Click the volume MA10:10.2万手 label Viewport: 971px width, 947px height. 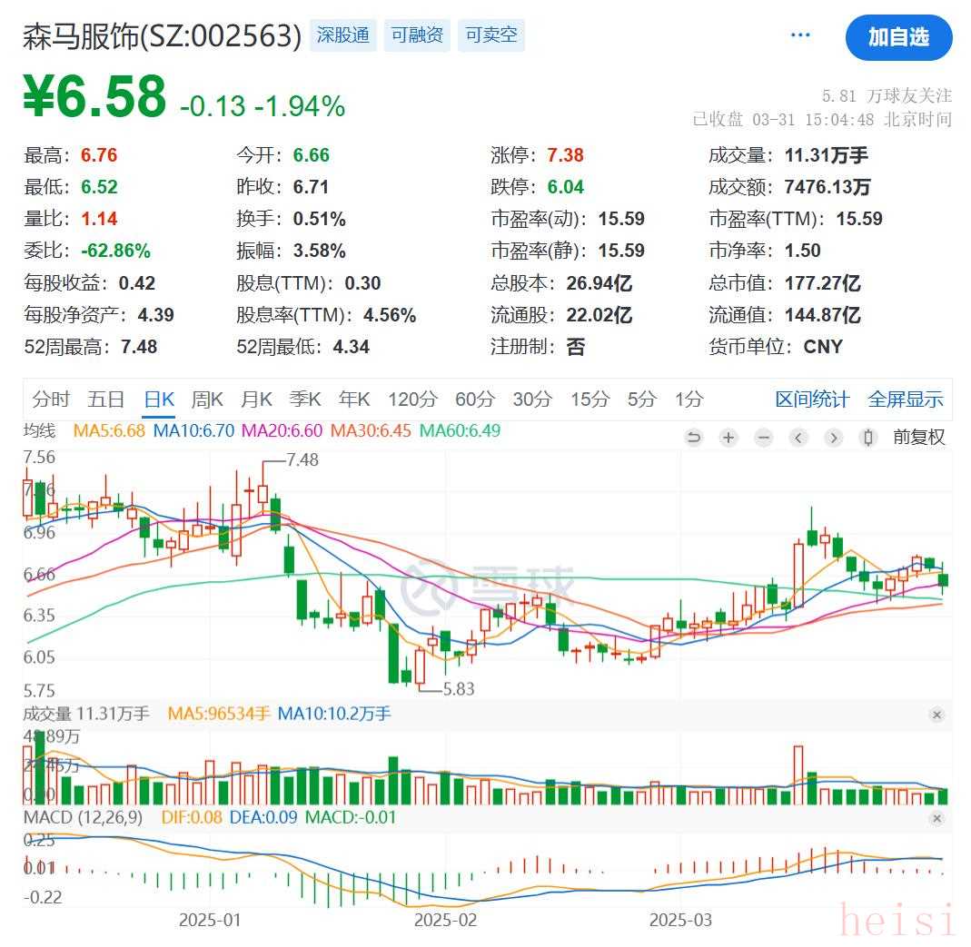tap(333, 715)
